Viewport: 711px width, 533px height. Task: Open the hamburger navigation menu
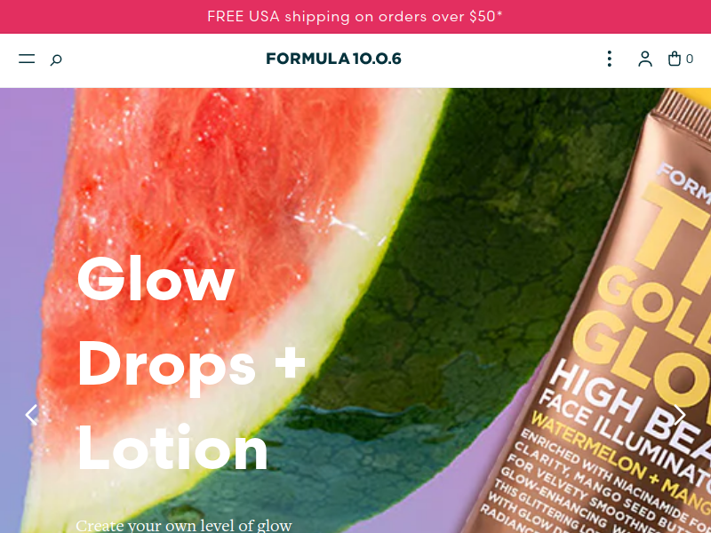click(27, 59)
